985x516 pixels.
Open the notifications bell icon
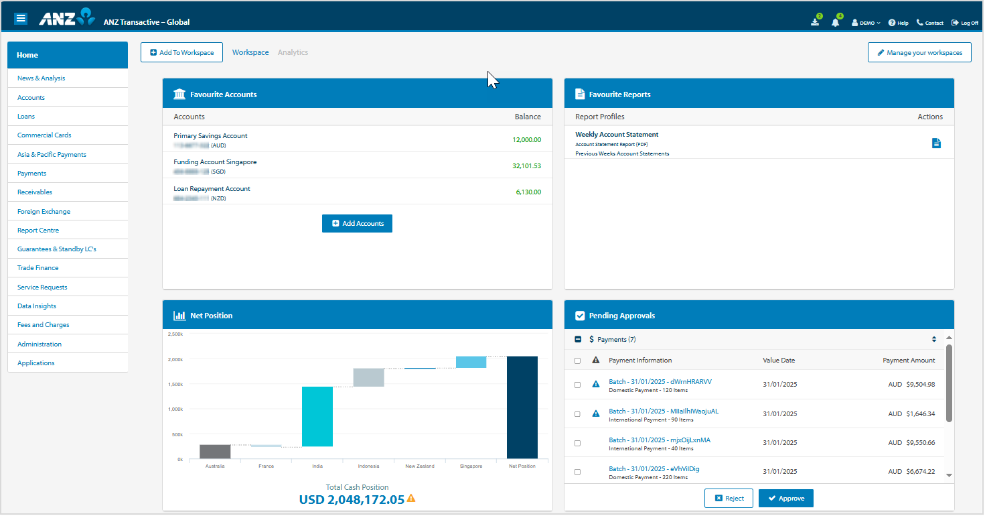[x=835, y=22]
